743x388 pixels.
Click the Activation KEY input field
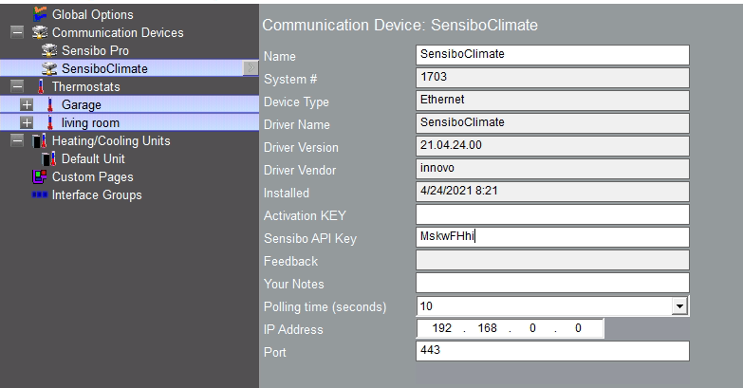[x=552, y=214]
